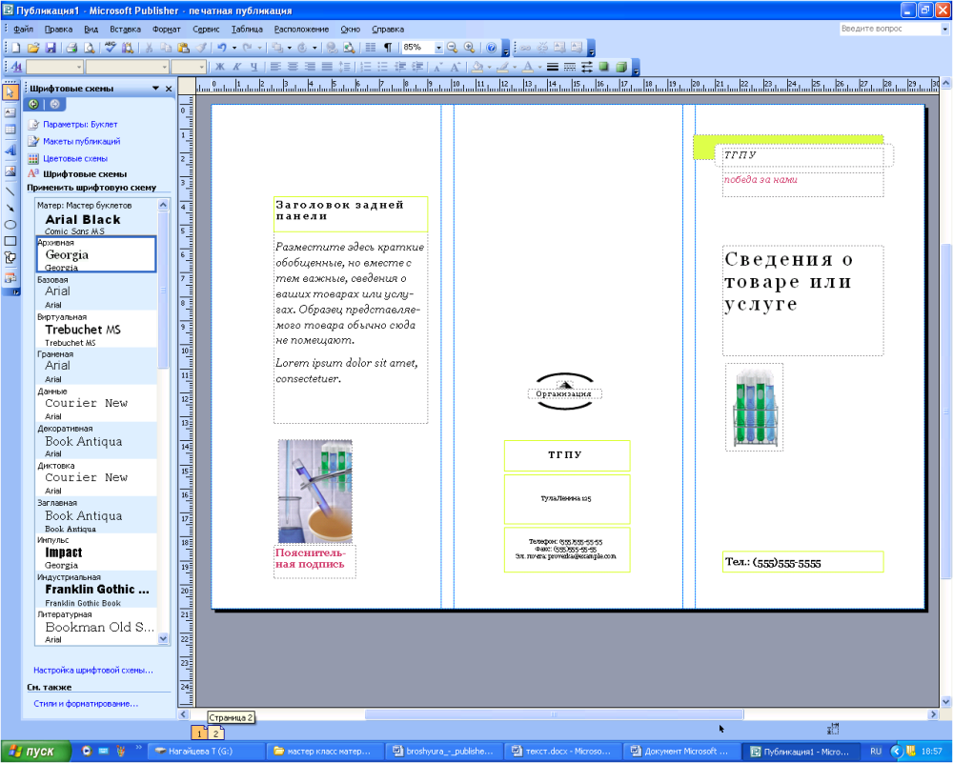
Task: Open the style name dropdown
Action: (80, 67)
